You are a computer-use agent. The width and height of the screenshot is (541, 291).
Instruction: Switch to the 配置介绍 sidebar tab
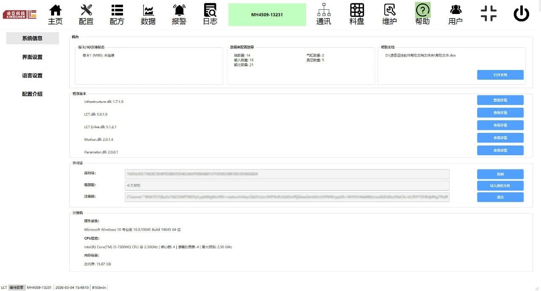(32, 94)
